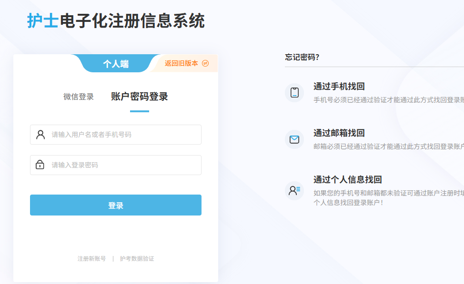Viewport: 464px width, 284px height.
Task: Open the 护考数据验证 link
Action: [137, 259]
